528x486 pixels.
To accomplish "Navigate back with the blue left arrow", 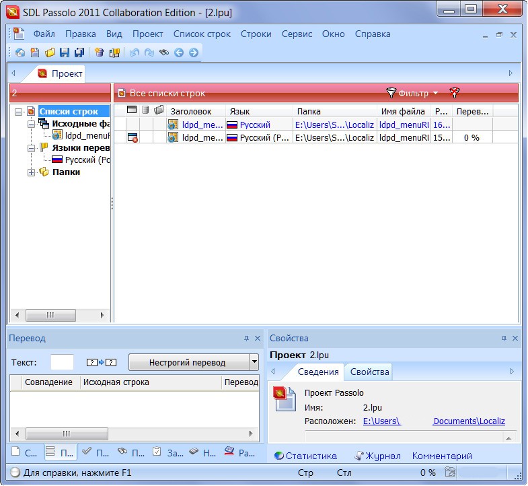I will [x=179, y=53].
